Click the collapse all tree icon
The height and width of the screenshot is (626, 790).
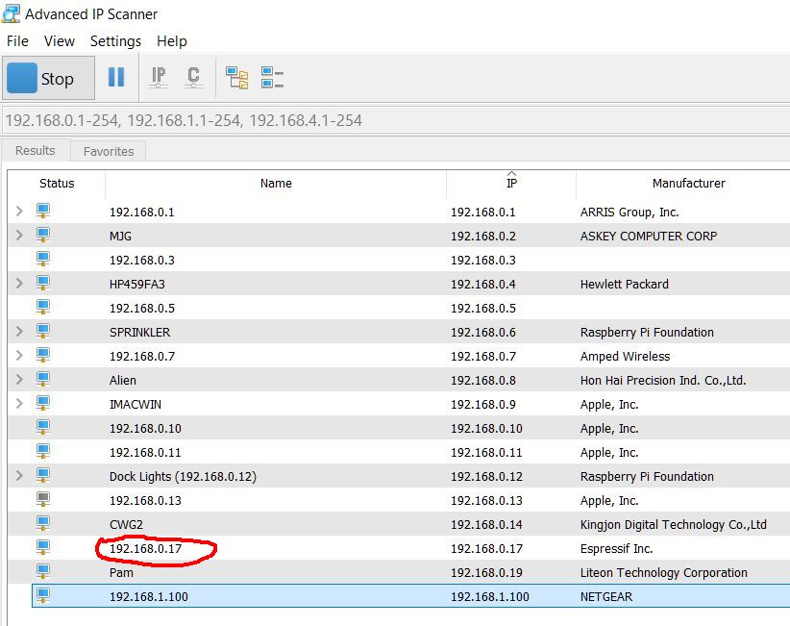coord(272,77)
